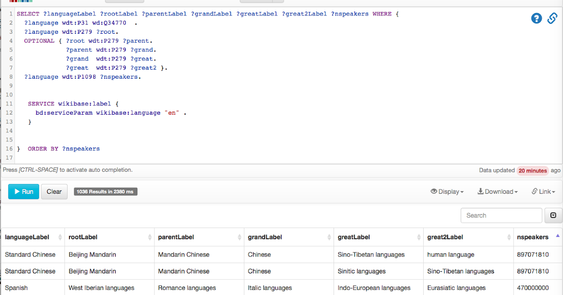
Task: Click the '20 minutes' data updated badge
Action: click(x=533, y=170)
